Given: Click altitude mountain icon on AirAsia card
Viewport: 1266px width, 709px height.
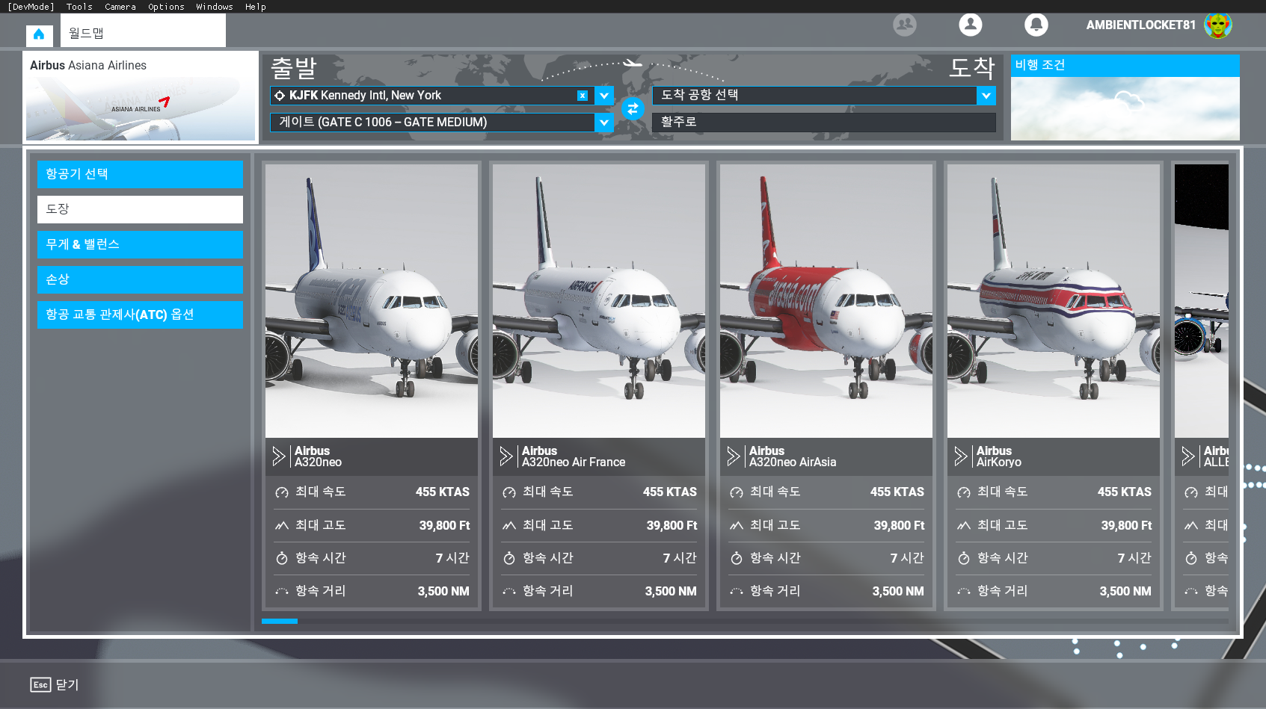Looking at the screenshot, I should coord(737,525).
